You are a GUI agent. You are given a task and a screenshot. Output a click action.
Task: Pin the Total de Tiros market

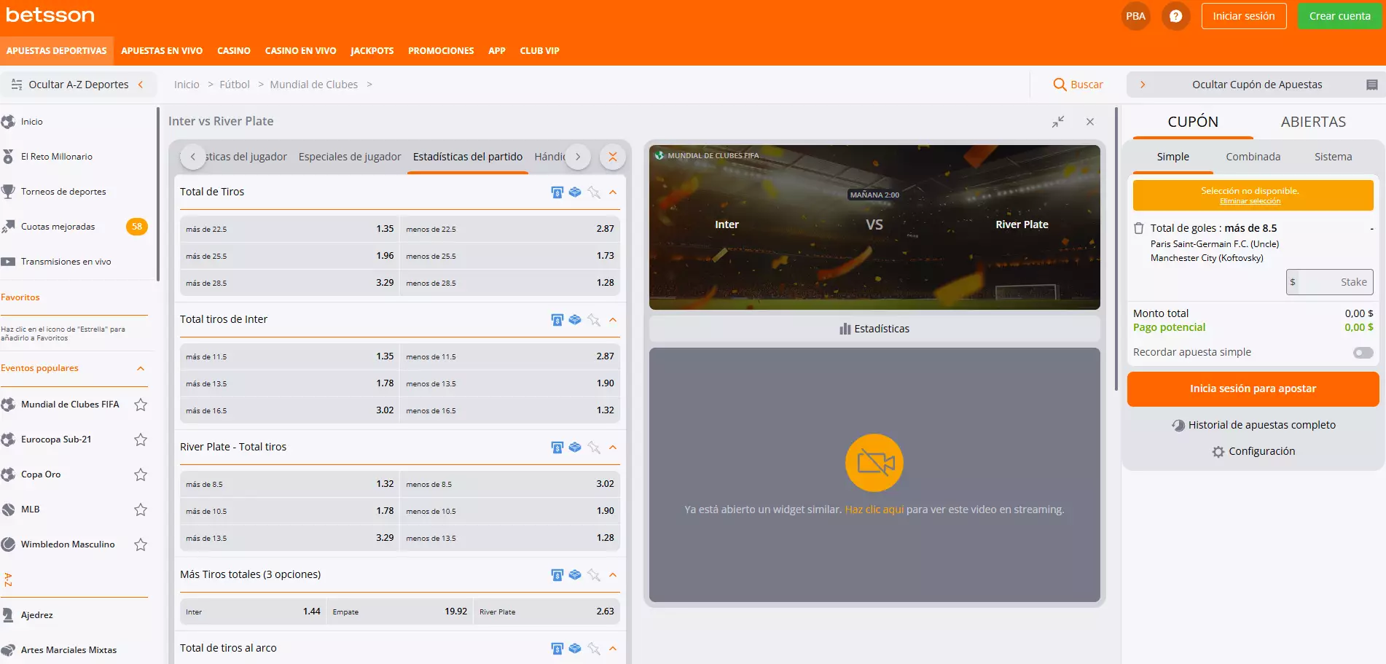click(594, 192)
